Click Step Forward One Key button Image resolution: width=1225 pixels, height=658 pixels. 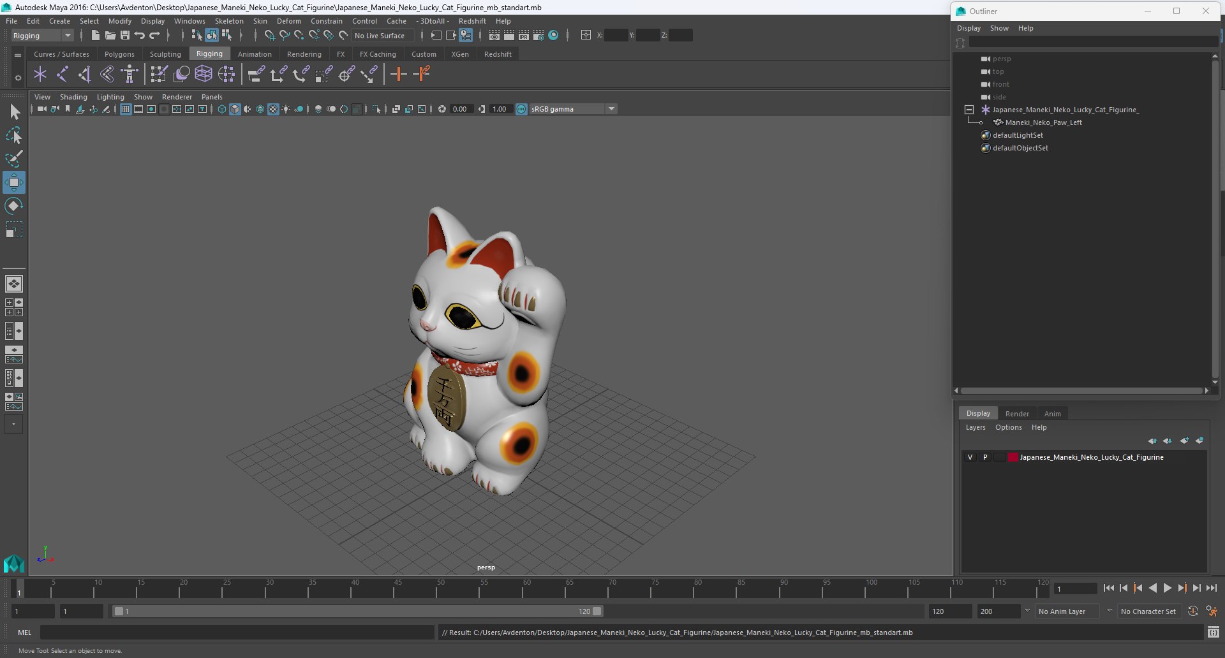click(x=1182, y=588)
